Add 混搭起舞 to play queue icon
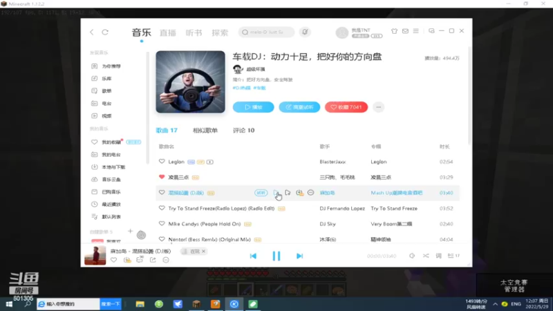This screenshot has height=311, width=553. [x=288, y=193]
